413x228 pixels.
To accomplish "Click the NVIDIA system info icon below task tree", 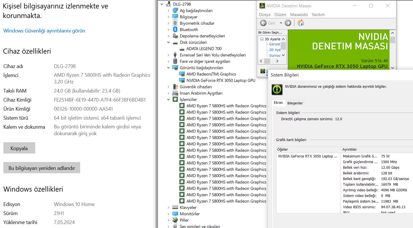I will (263, 71).
